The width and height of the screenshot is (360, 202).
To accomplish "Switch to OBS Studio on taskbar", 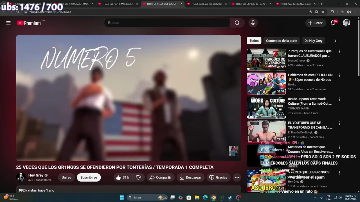I will [238, 198].
